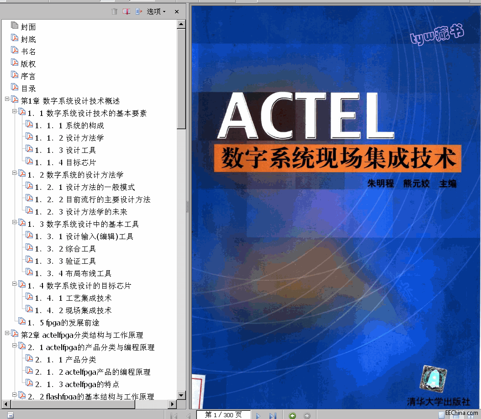
Task: Click the bookmarks horizontal scroll right arrow
Action: point(172,404)
